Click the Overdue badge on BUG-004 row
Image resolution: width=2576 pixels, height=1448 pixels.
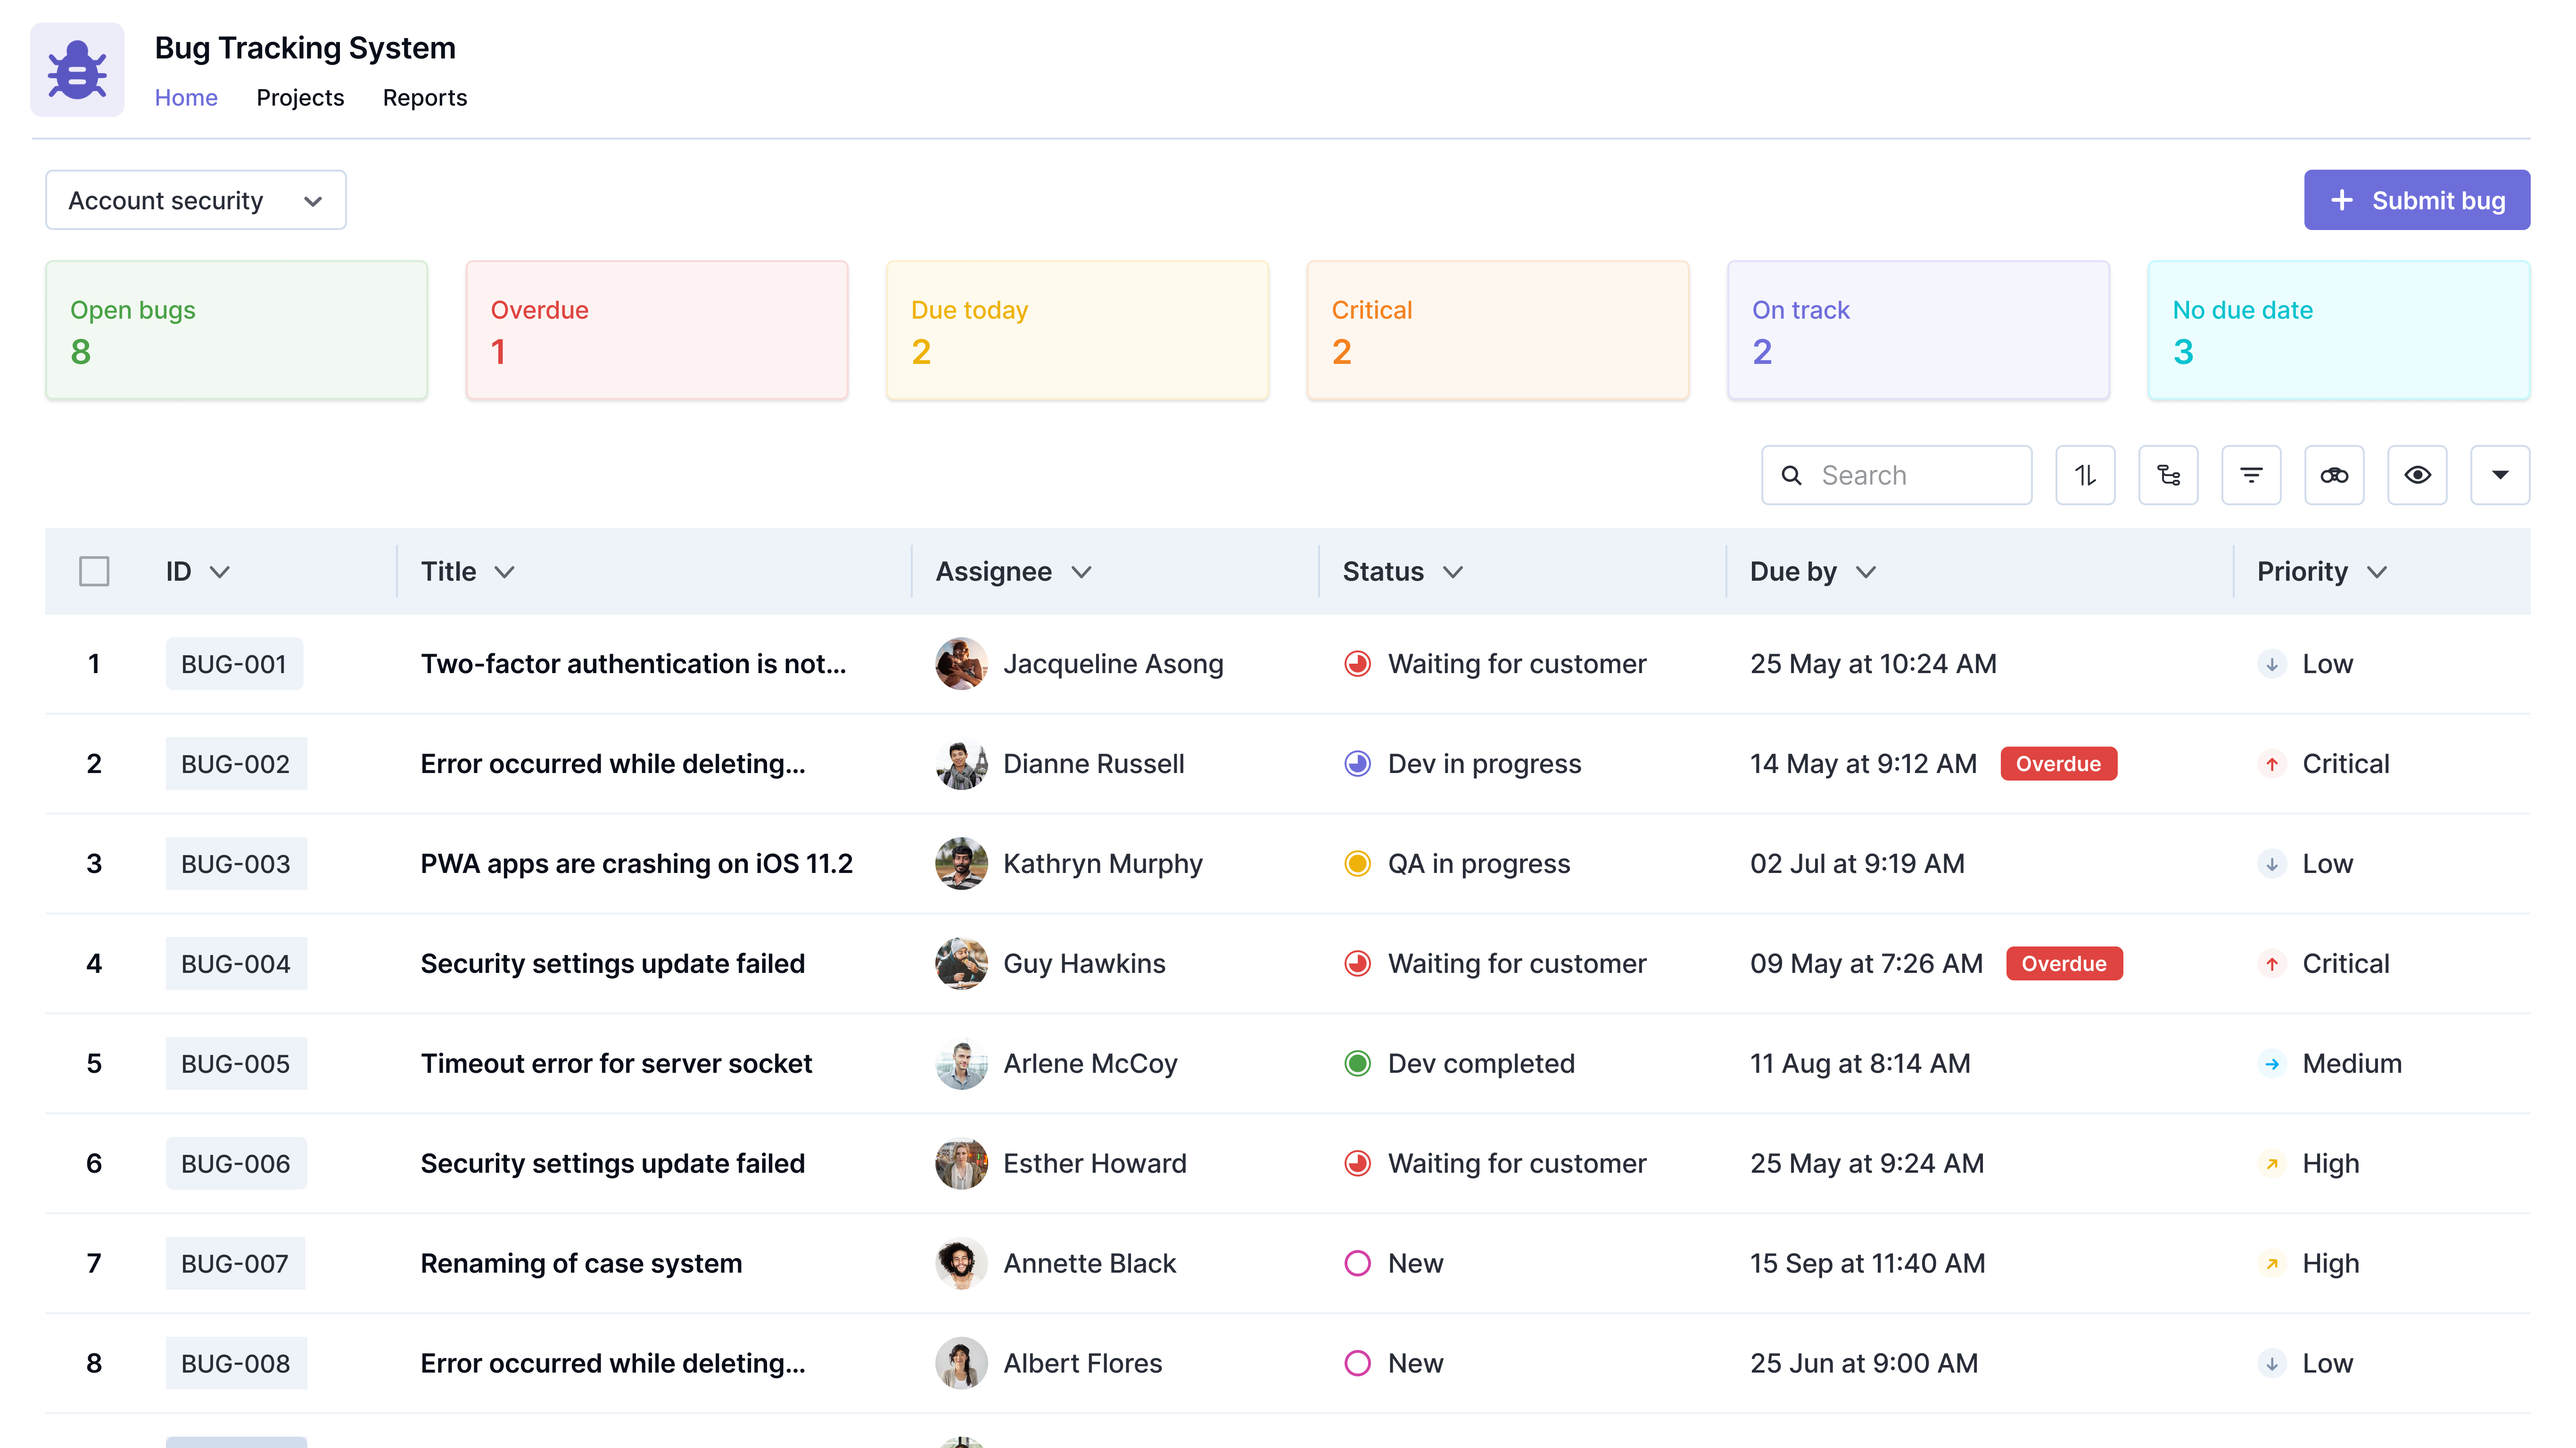point(2064,964)
